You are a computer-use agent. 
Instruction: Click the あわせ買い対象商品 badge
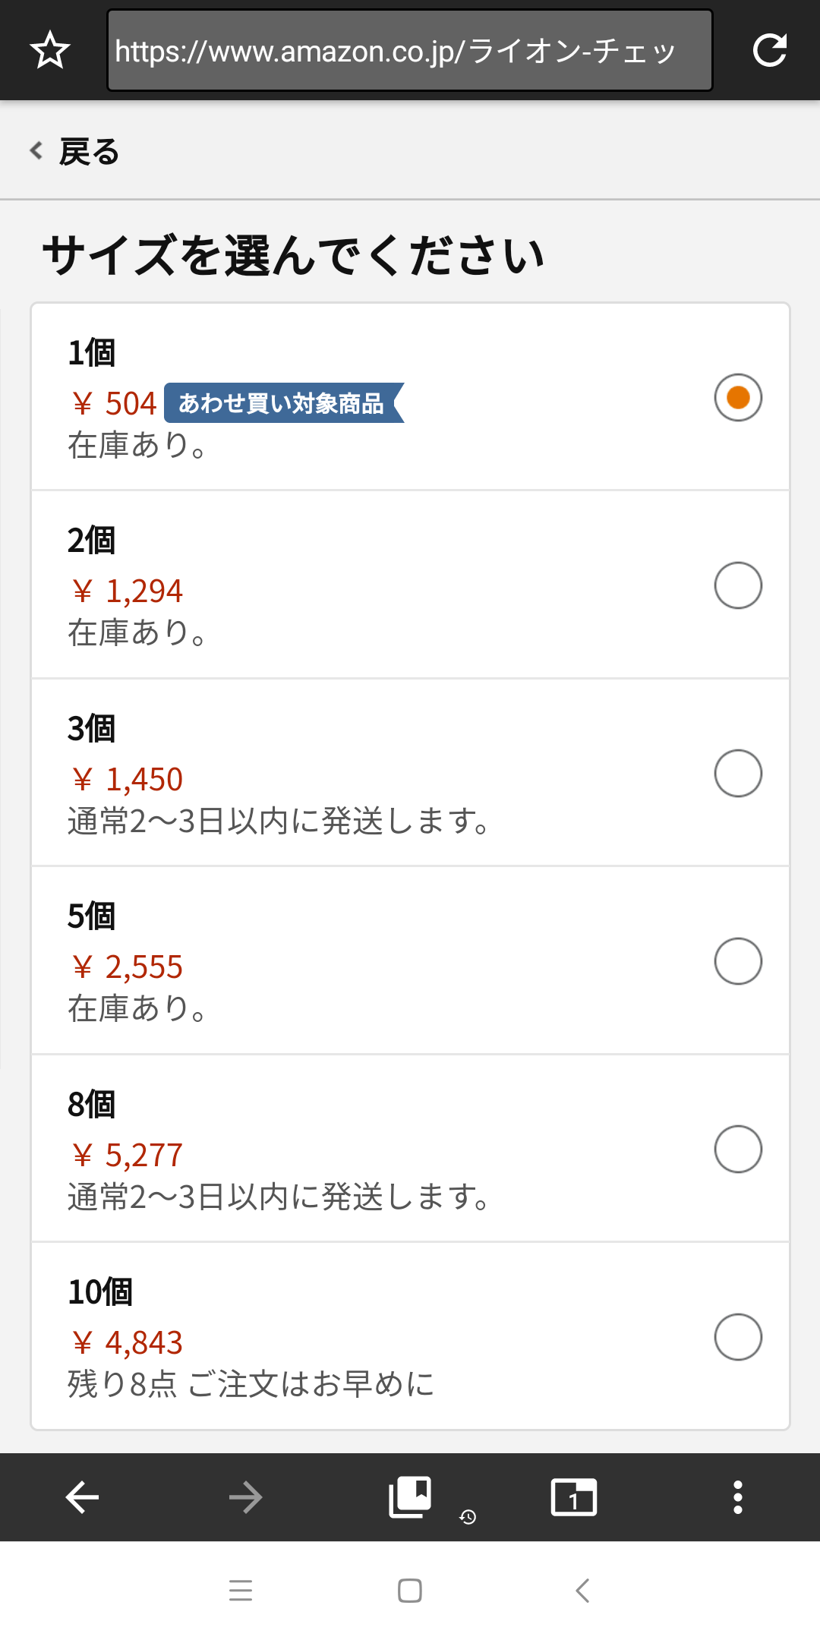point(284,402)
